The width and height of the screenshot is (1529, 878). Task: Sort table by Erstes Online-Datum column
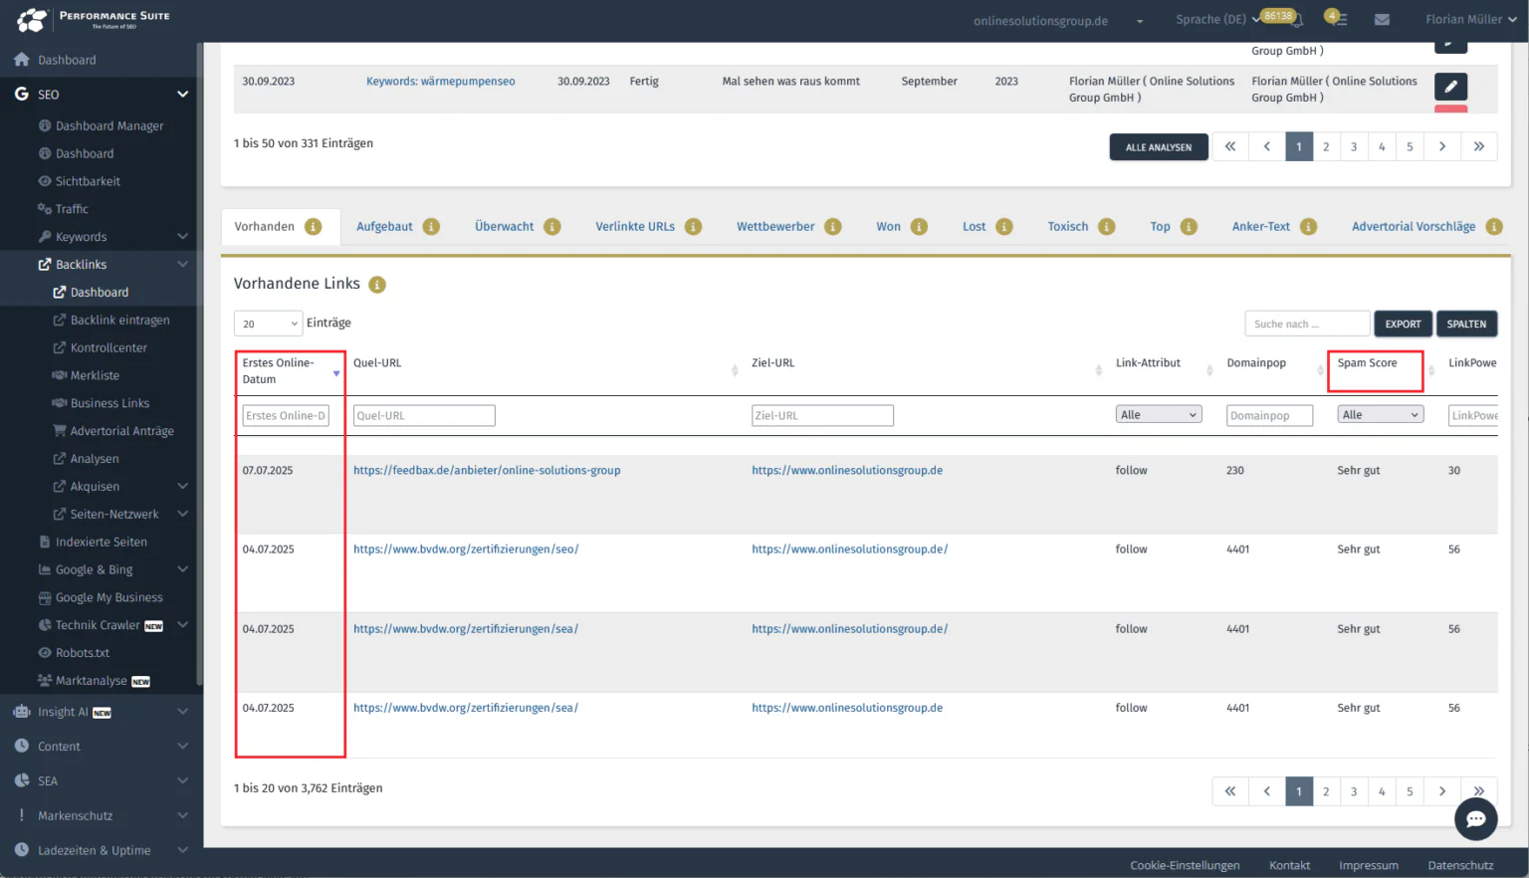pos(279,370)
